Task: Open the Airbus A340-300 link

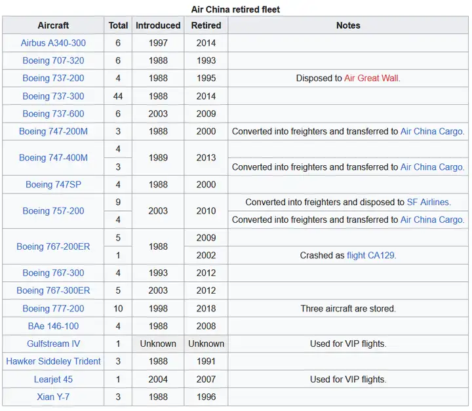Action: 53,43
